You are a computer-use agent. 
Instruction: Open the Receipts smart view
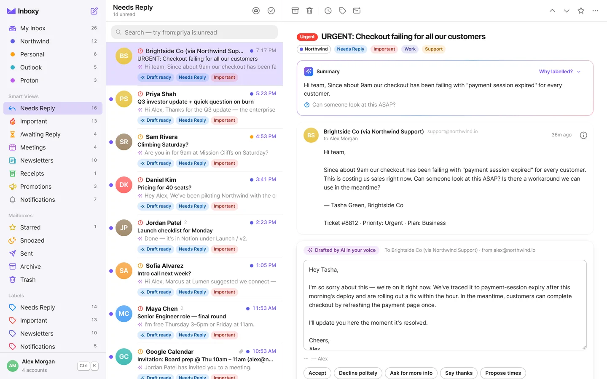click(53, 173)
